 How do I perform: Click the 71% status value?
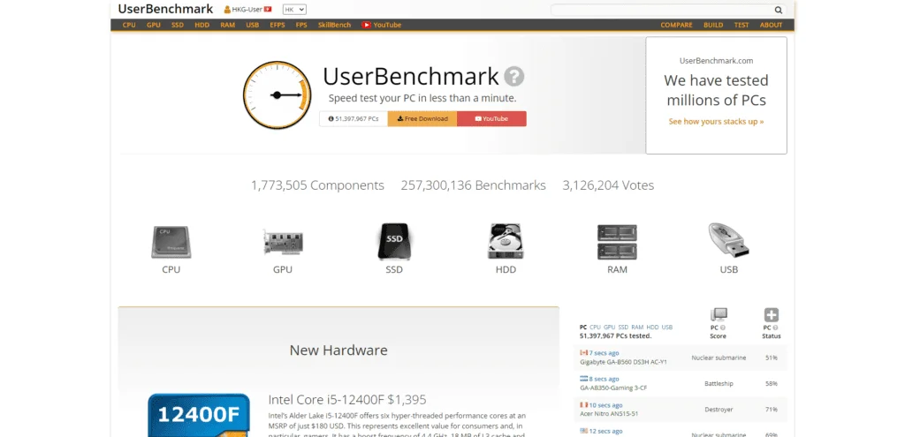coord(771,410)
